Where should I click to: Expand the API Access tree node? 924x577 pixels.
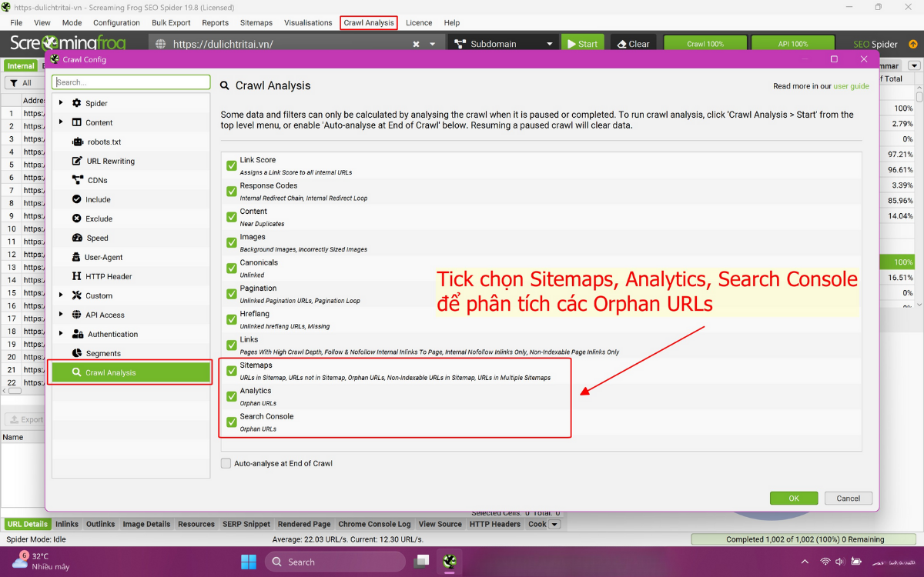tap(61, 315)
